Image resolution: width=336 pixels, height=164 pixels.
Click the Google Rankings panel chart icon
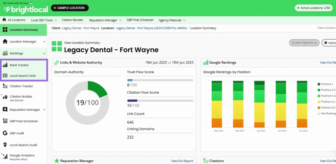point(205,62)
